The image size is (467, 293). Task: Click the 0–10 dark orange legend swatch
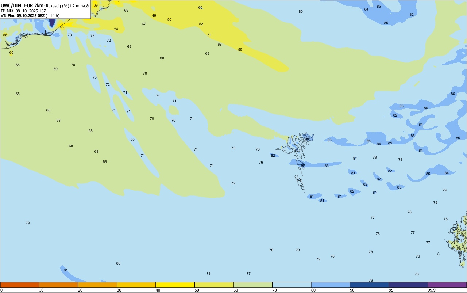20,285
